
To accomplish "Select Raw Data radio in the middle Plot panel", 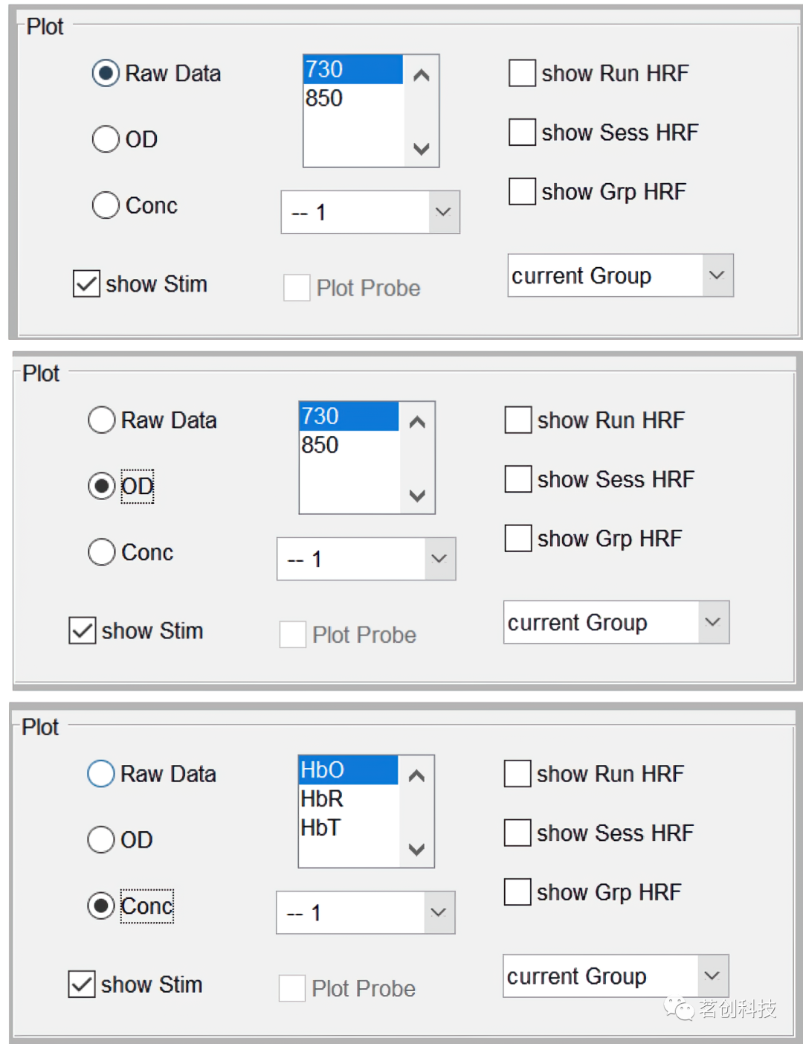I will coord(102,420).
